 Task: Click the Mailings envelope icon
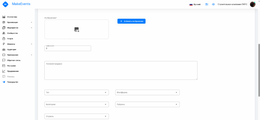(x=4, y=66)
